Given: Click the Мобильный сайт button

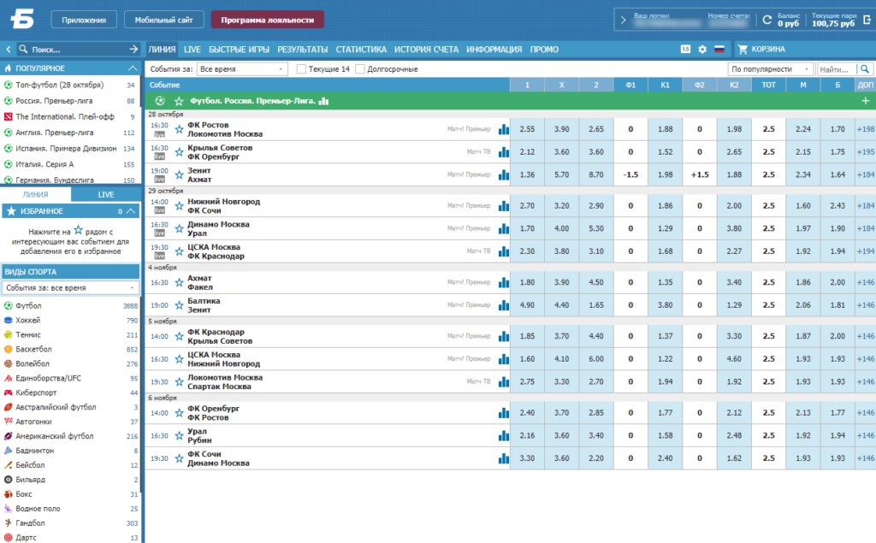Looking at the screenshot, I should pos(163,20).
